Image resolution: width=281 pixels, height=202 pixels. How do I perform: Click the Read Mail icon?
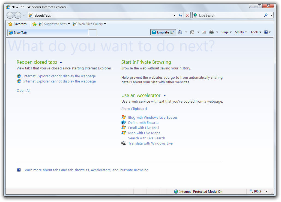coord(204,32)
